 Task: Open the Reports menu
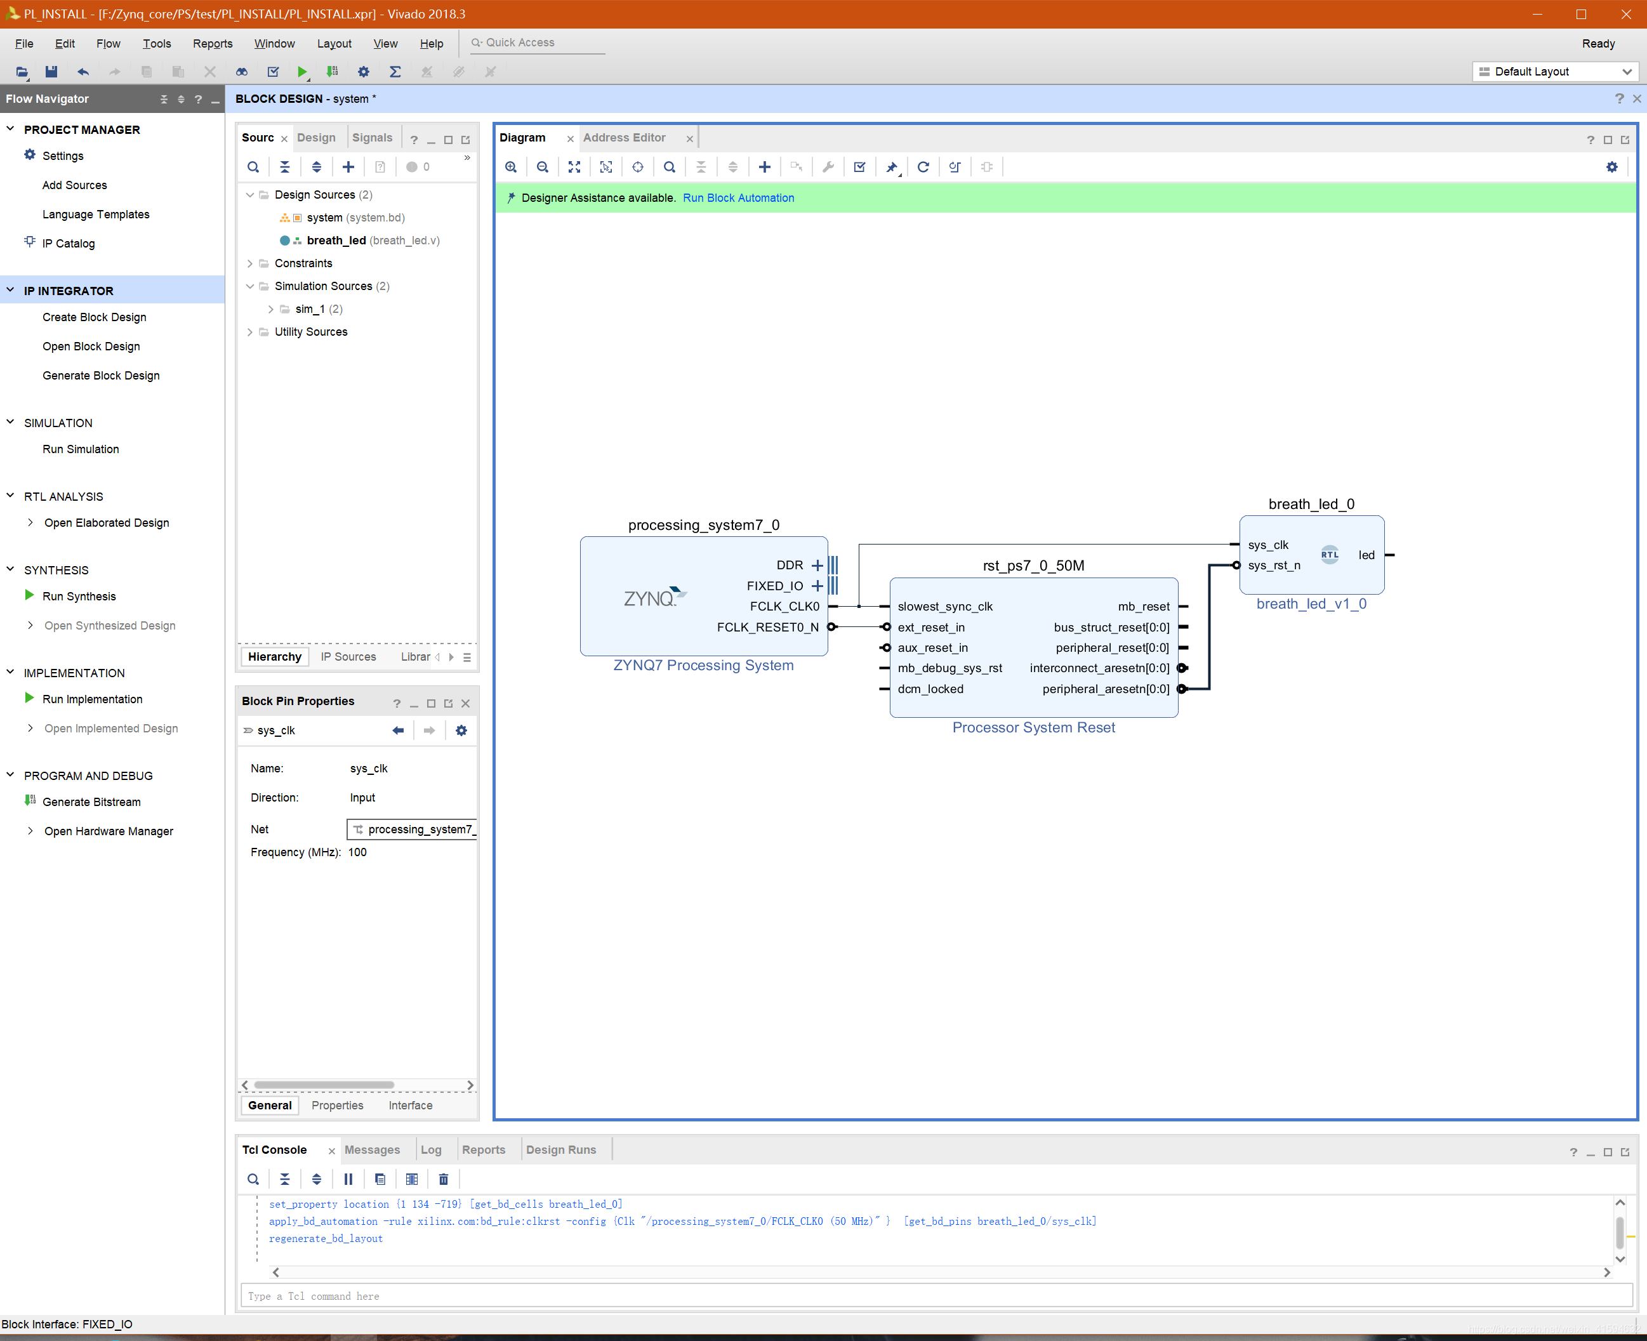(213, 44)
